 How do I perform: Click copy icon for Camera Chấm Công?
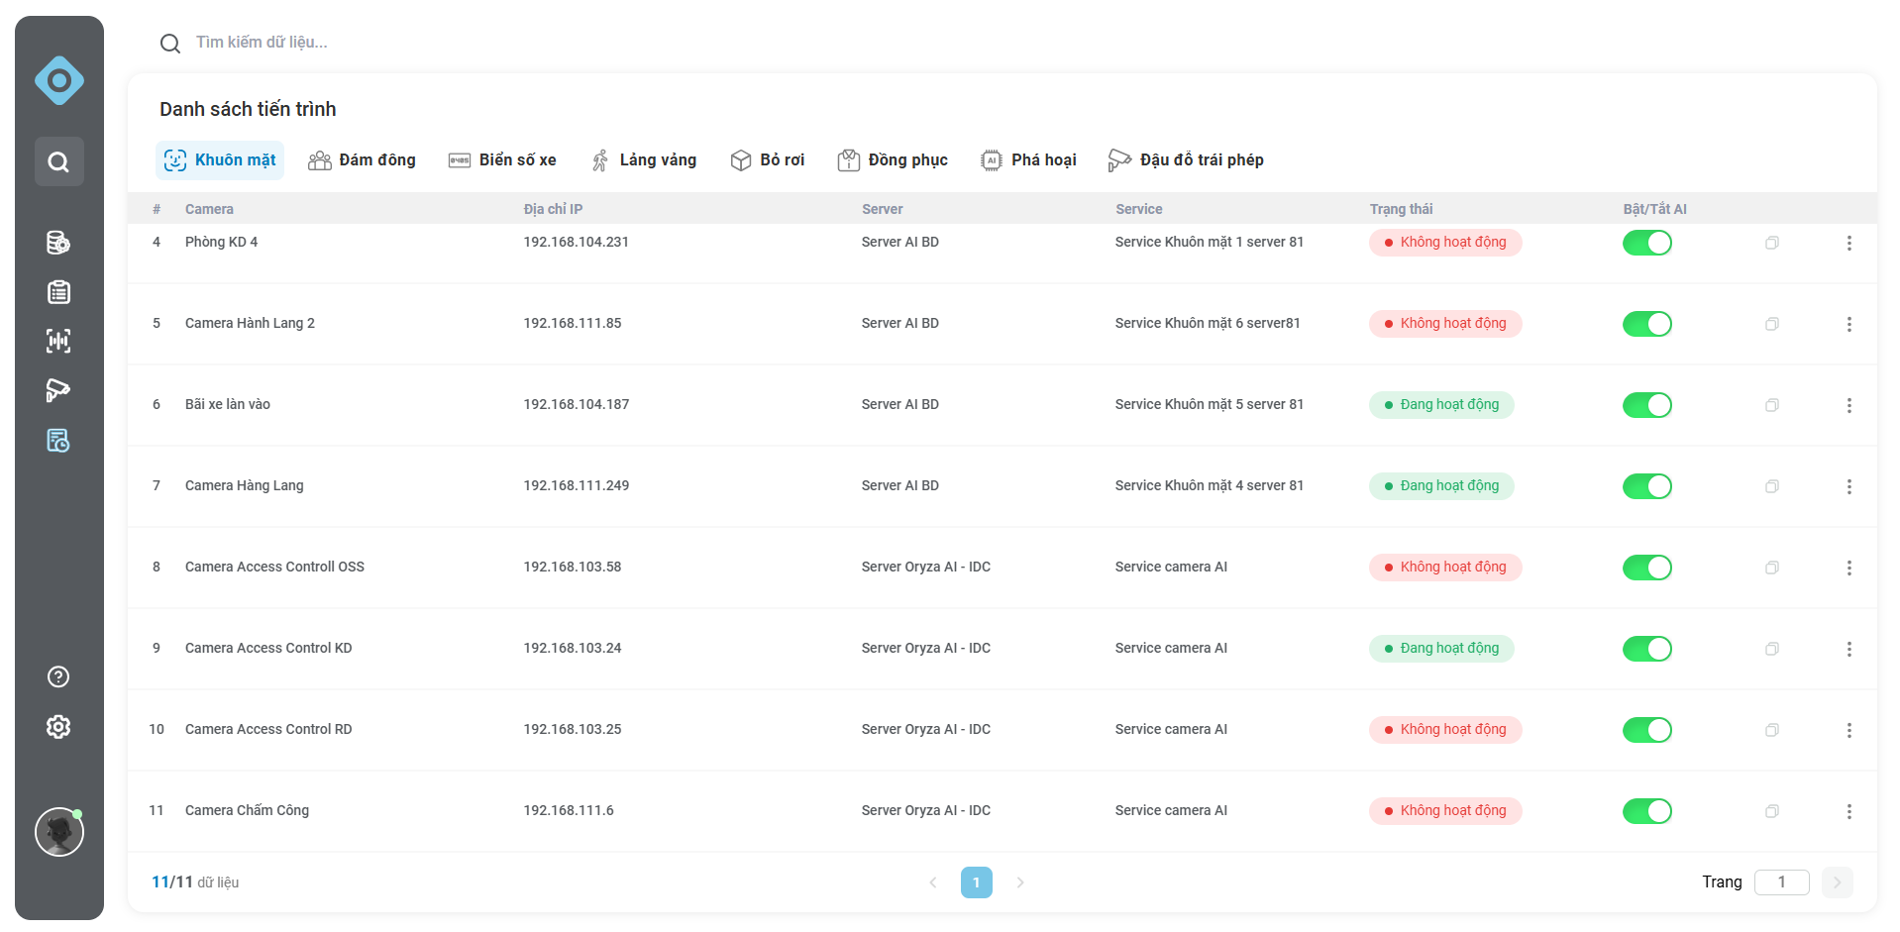pyautogui.click(x=1772, y=811)
